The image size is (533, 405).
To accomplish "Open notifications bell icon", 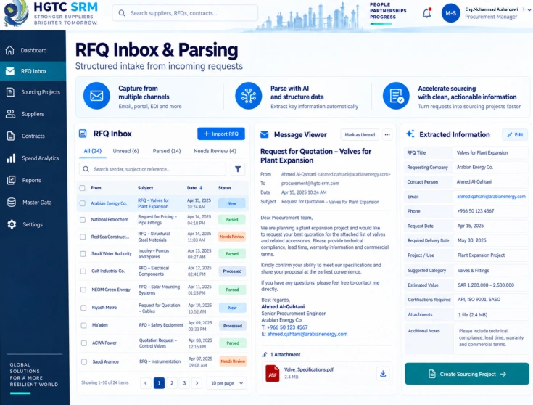I will (426, 13).
